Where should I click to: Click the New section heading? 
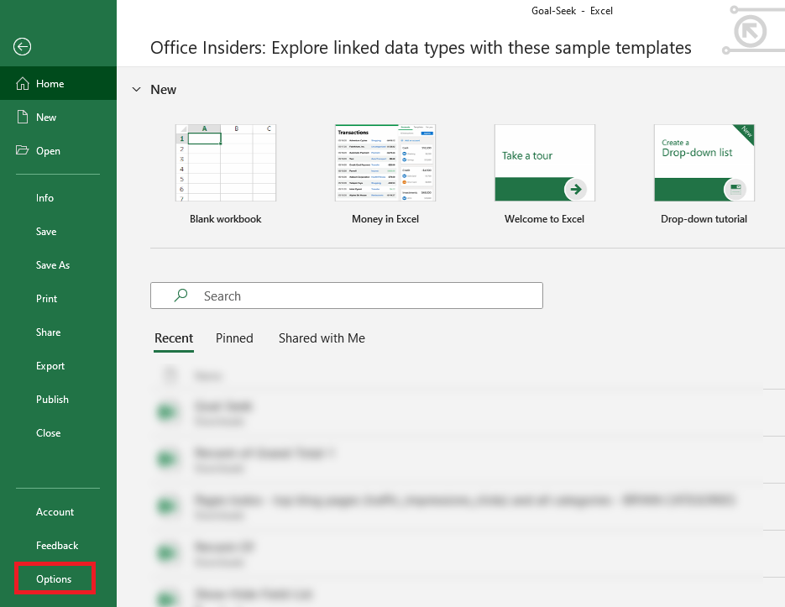click(x=163, y=90)
